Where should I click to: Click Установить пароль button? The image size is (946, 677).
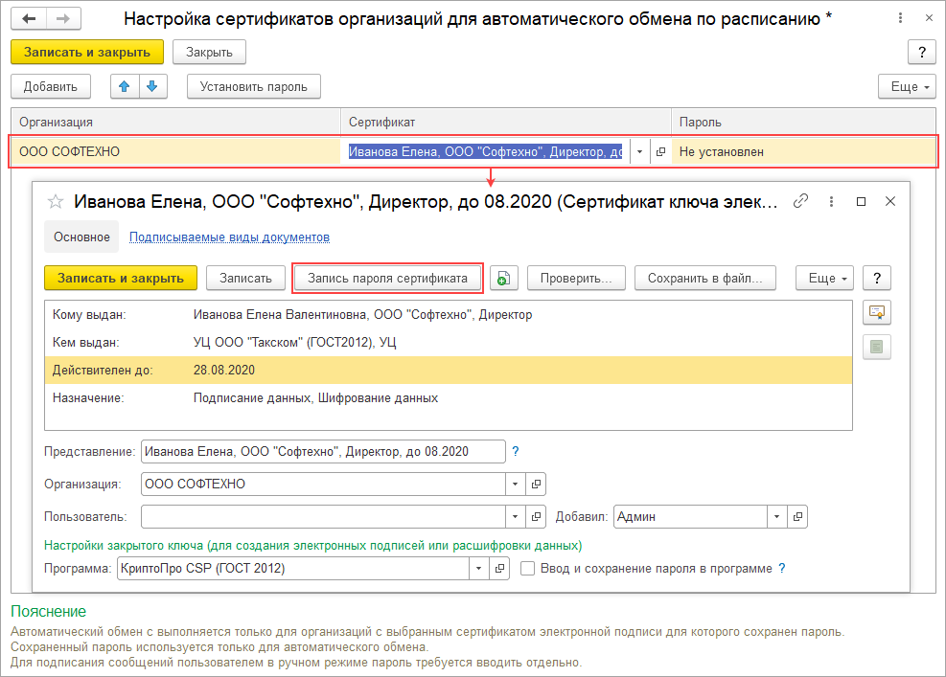[253, 86]
